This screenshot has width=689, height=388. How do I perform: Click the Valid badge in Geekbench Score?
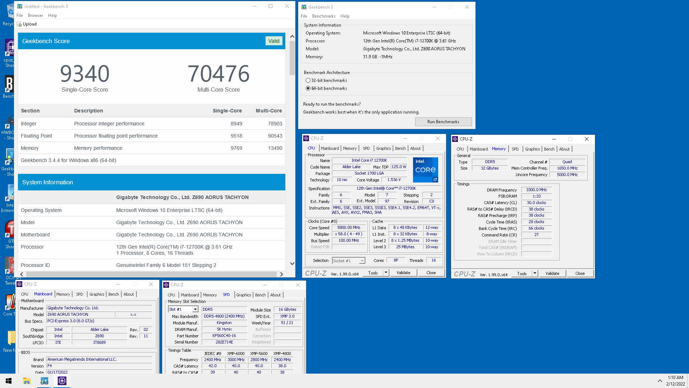coord(274,41)
